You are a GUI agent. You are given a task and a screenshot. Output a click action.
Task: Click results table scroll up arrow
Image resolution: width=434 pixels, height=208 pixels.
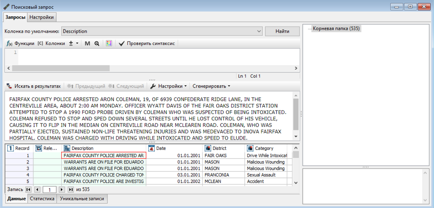(296, 148)
